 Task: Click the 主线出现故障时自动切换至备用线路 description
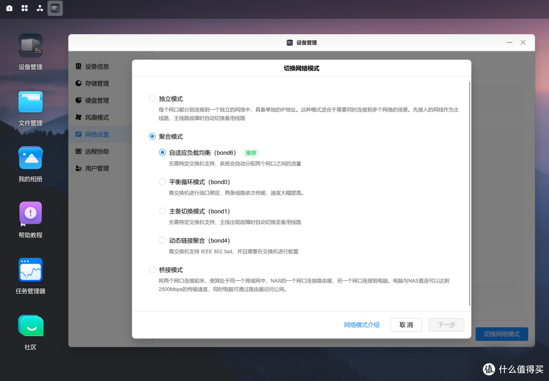coord(235,222)
